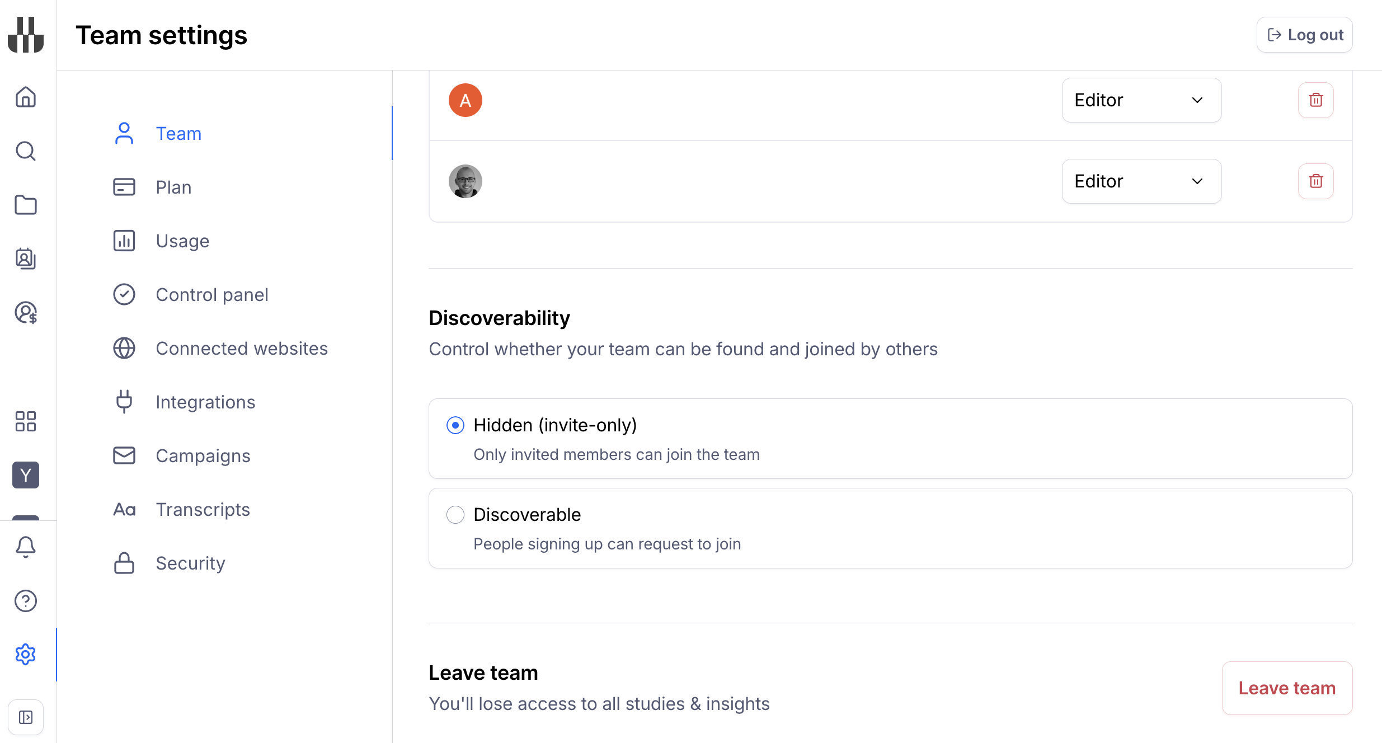Screen dimensions: 1382x743
Task: Click the 'Discoverability' heading
Action: 499,318
